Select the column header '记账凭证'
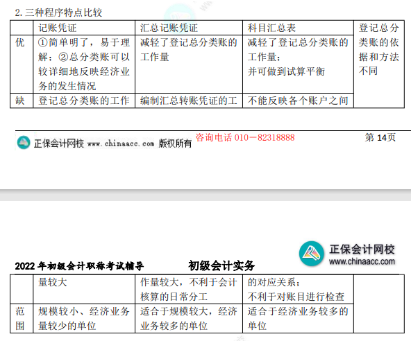 (58, 28)
